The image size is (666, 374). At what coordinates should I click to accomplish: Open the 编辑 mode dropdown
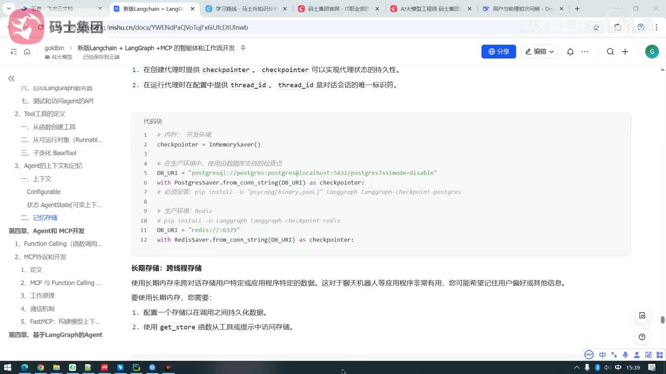click(539, 51)
